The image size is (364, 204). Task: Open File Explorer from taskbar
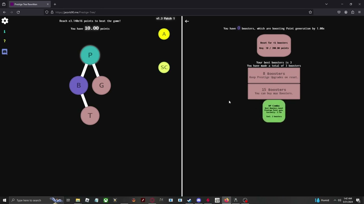click(78, 200)
